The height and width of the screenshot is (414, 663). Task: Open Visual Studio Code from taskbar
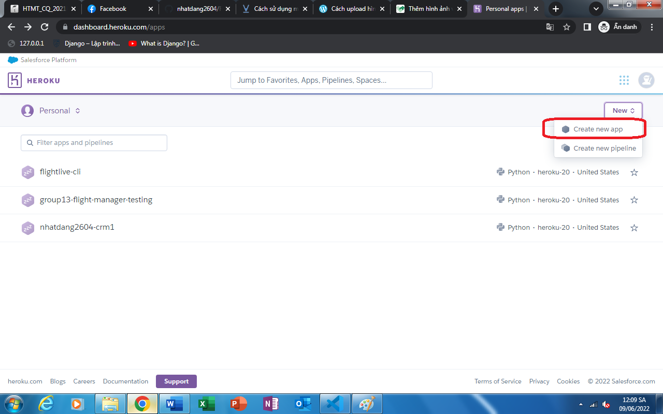point(335,404)
